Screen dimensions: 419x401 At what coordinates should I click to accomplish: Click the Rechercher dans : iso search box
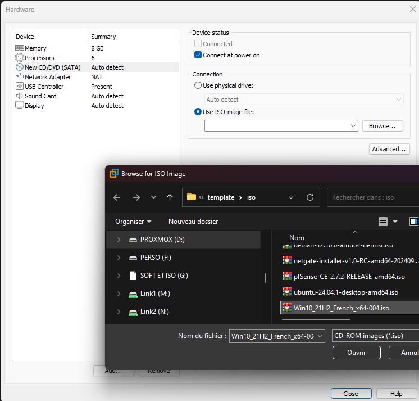coord(373,197)
